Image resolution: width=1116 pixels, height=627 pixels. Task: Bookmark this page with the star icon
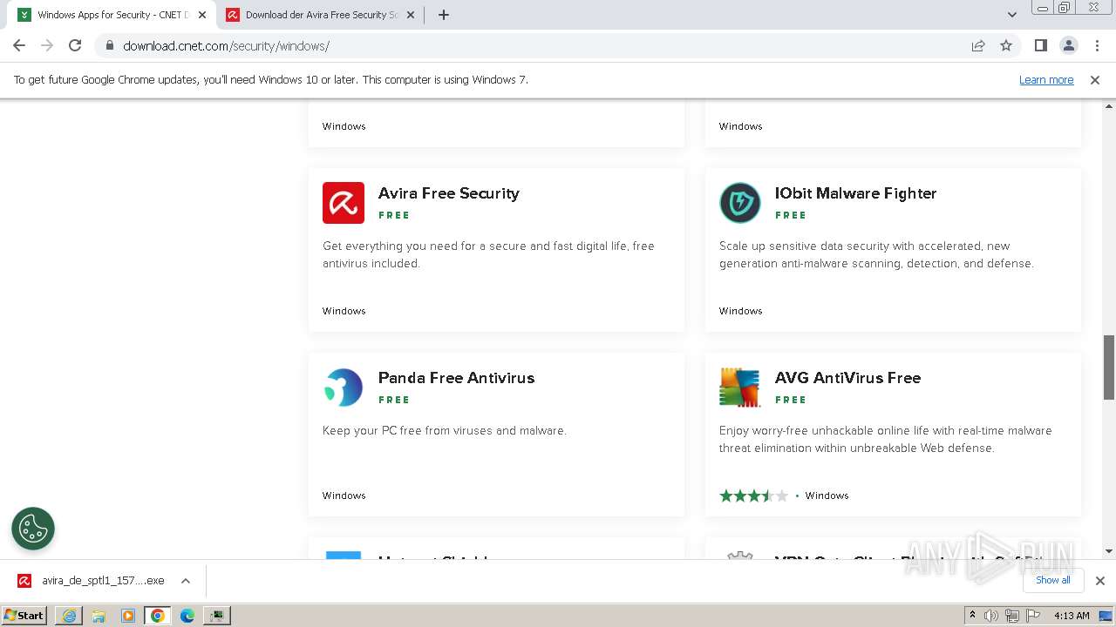click(1006, 45)
